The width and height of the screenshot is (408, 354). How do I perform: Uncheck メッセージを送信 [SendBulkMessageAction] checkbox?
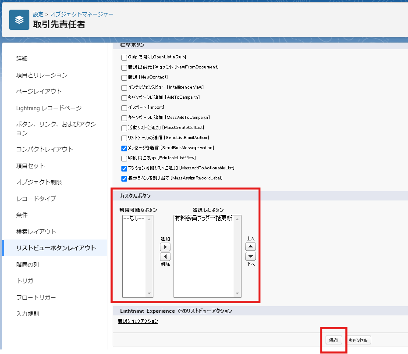tap(124, 148)
